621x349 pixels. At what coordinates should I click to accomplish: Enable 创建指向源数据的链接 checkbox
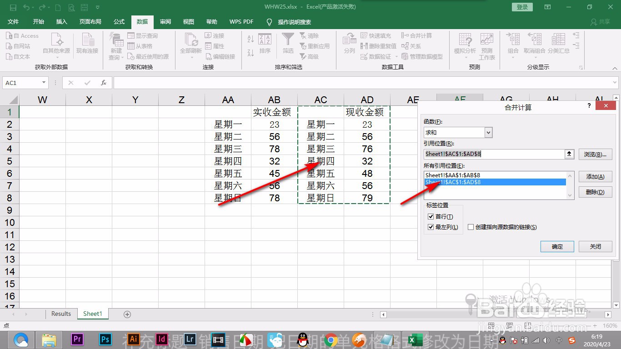coord(471,227)
